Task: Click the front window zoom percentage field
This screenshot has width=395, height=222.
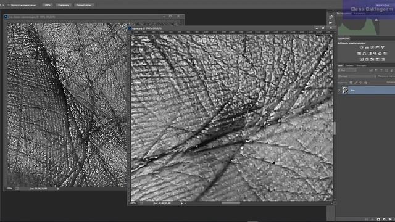Action: click(x=133, y=203)
